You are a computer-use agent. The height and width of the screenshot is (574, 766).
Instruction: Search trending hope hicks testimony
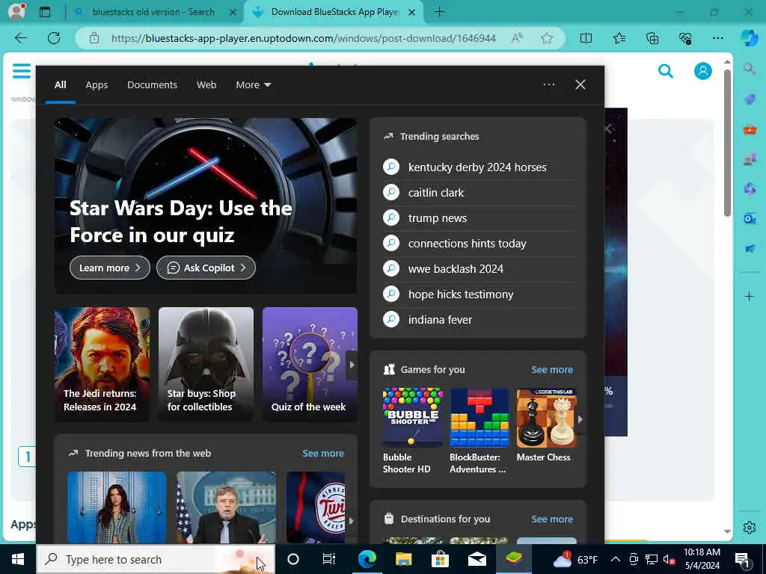click(x=478, y=294)
